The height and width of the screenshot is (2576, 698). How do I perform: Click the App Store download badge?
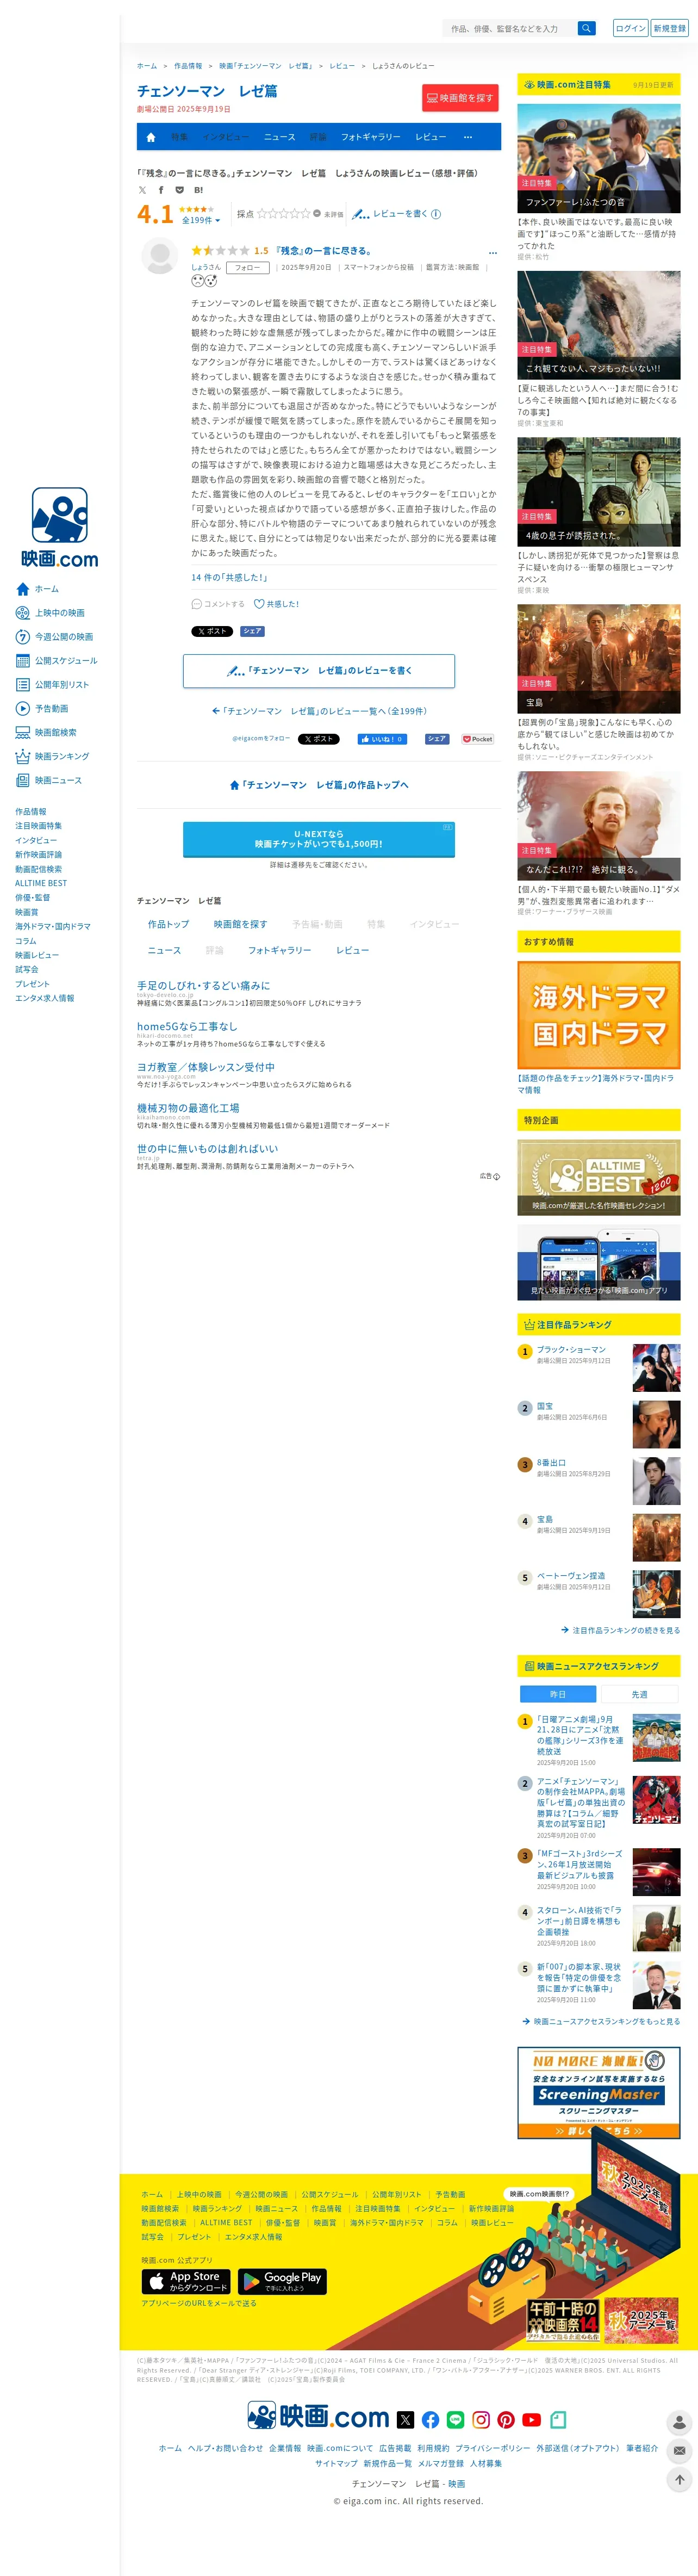coord(186,2281)
